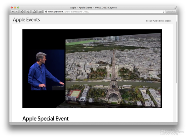Open See all Apple Event Videos link
Image resolution: width=187 pixels, height=138 pixels.
(x=159, y=21)
